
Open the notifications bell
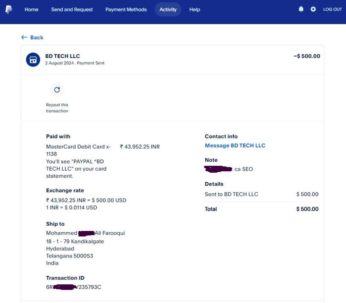(x=301, y=9)
